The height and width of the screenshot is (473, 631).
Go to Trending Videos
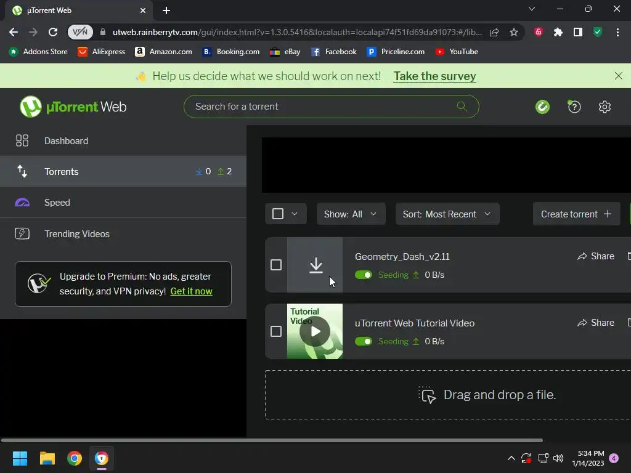(x=123, y=233)
